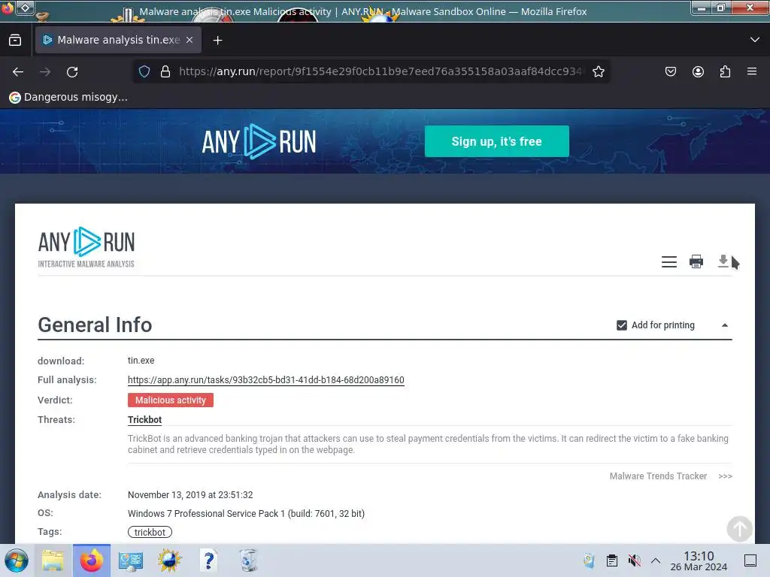770x577 pixels.
Task: Open tracking protection shield icon
Action: [144, 71]
